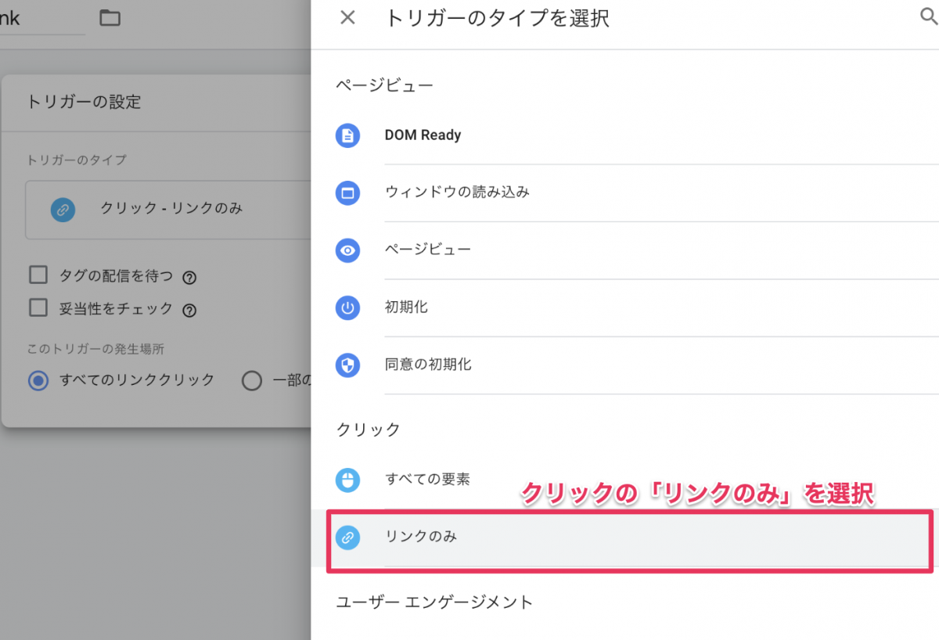This screenshot has height=640, width=939.
Task: Enable the タグの配信を待つ checkbox
Action: click(x=38, y=275)
